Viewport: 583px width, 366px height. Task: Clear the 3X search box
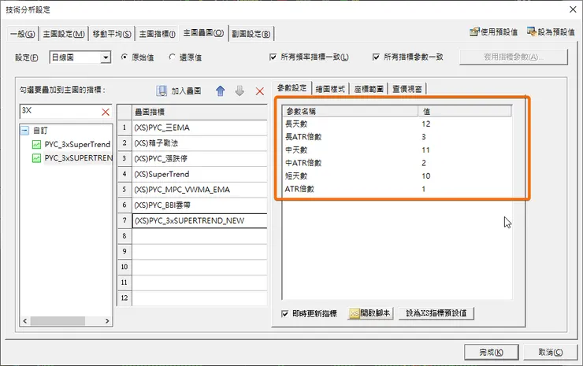click(x=106, y=112)
